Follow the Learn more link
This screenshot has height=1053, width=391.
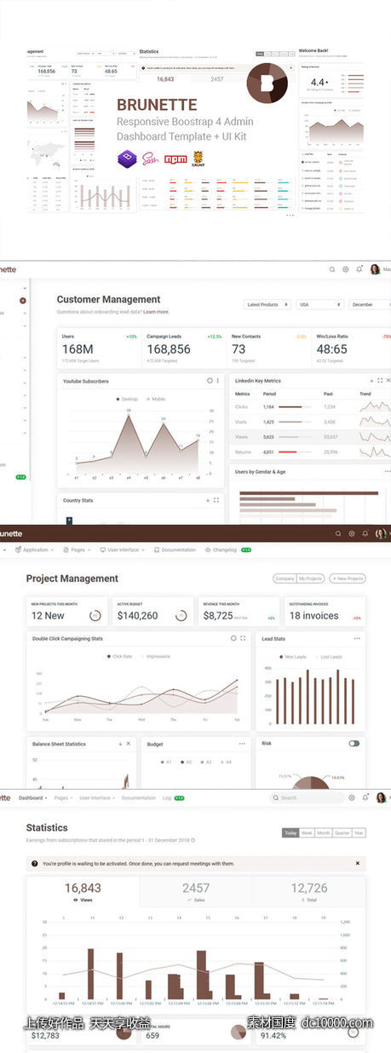(156, 312)
